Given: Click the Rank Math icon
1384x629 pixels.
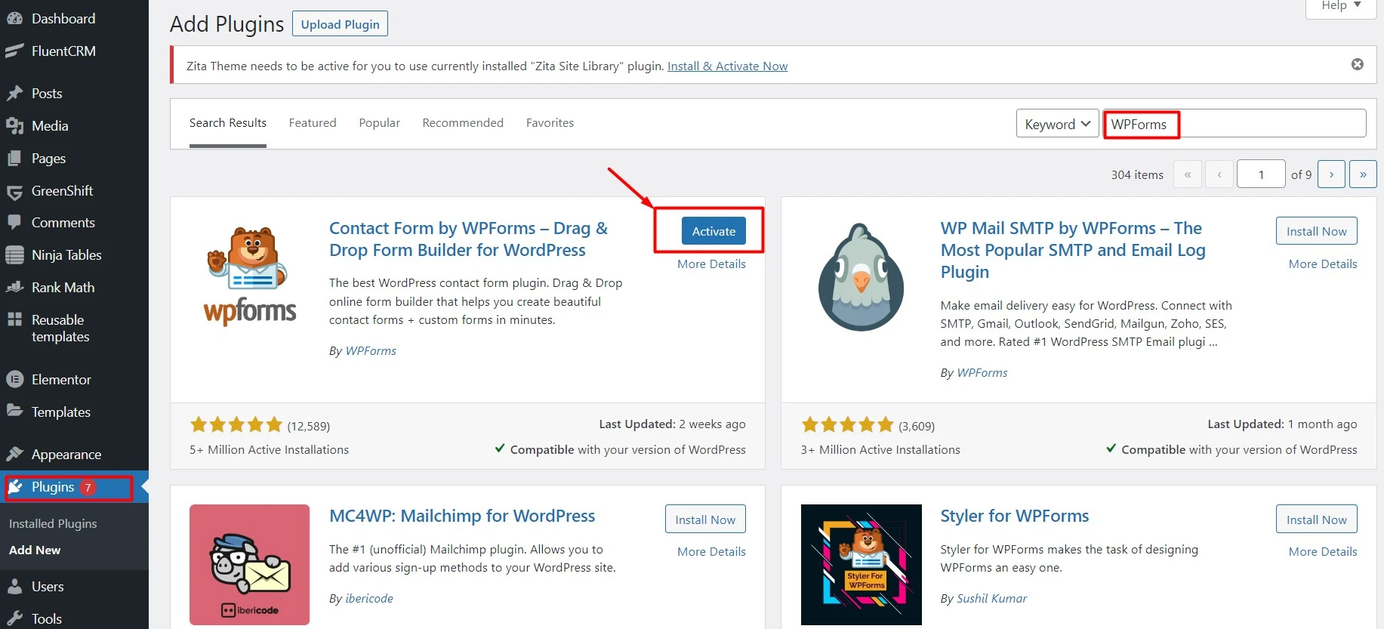Looking at the screenshot, I should pyautogui.click(x=14, y=288).
